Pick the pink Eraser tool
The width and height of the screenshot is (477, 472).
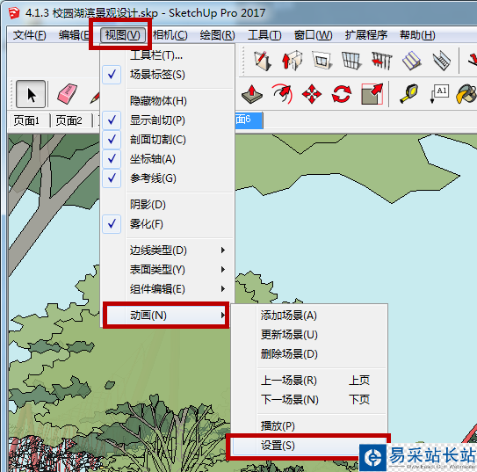pyautogui.click(x=68, y=94)
